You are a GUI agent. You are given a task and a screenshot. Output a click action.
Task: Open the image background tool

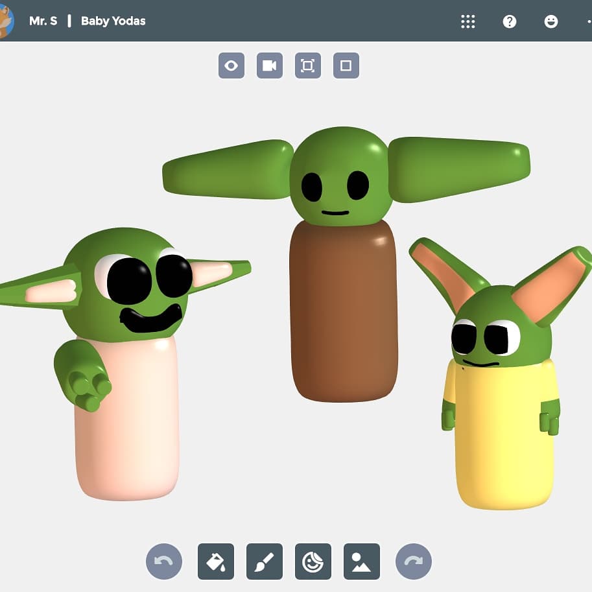[362, 562]
